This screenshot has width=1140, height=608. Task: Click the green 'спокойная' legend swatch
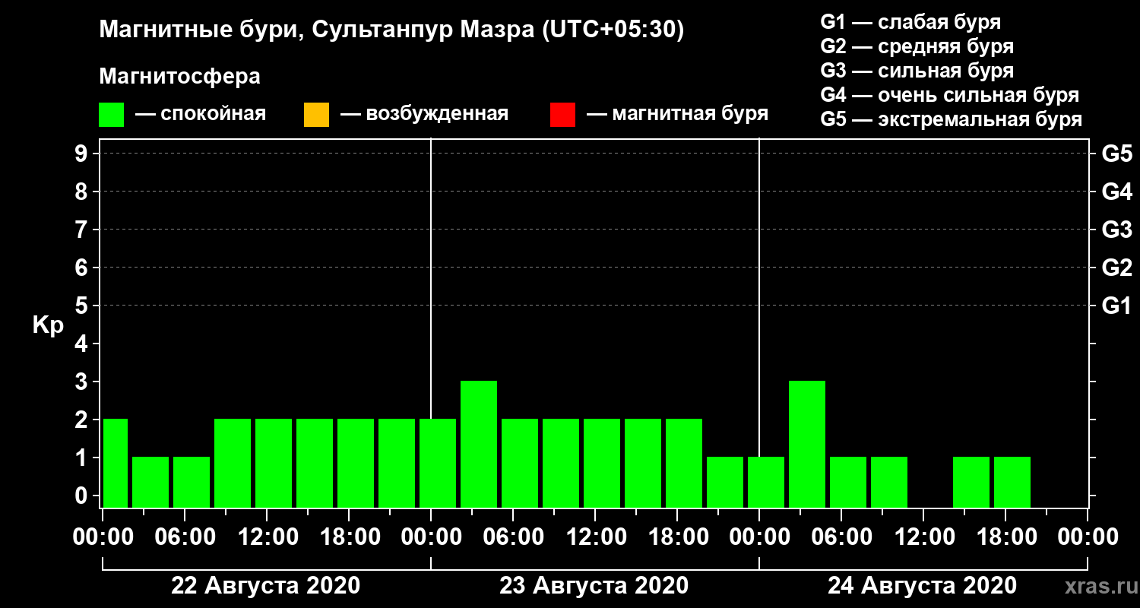pyautogui.click(x=112, y=115)
